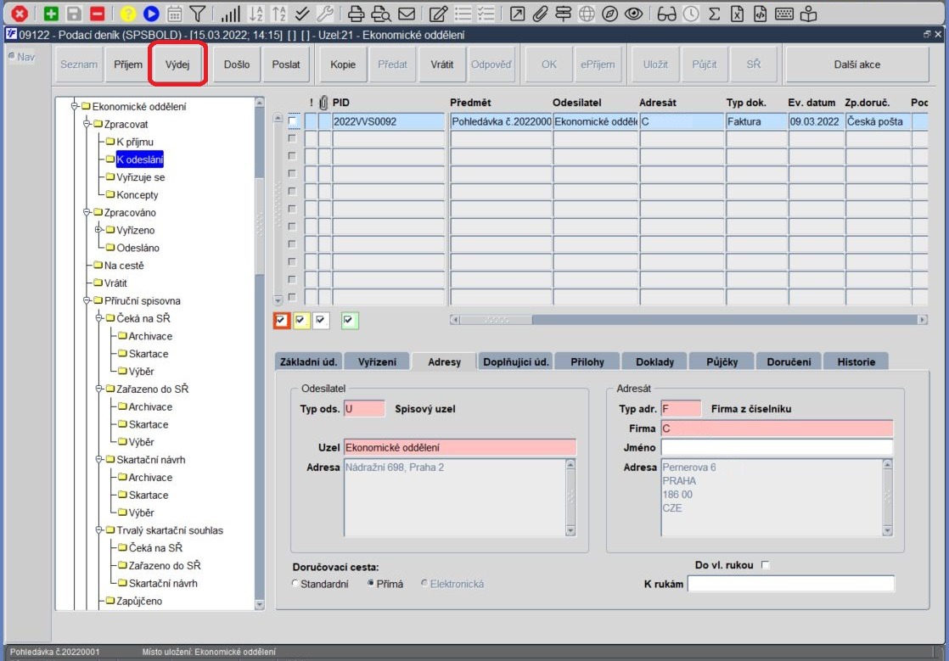Open the Historie tab
The image size is (949, 661).
(x=856, y=361)
